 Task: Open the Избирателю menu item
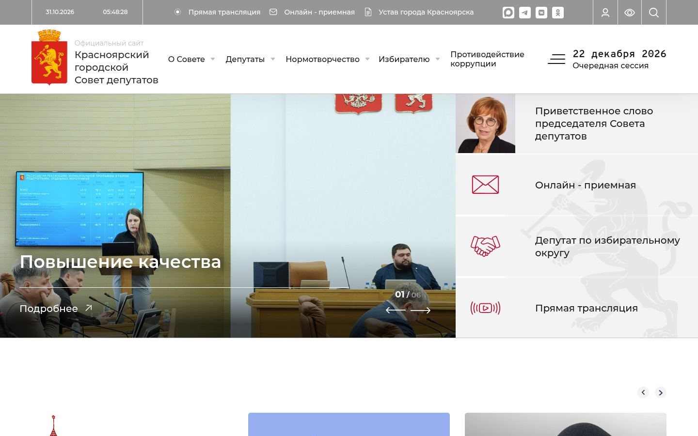tap(404, 59)
